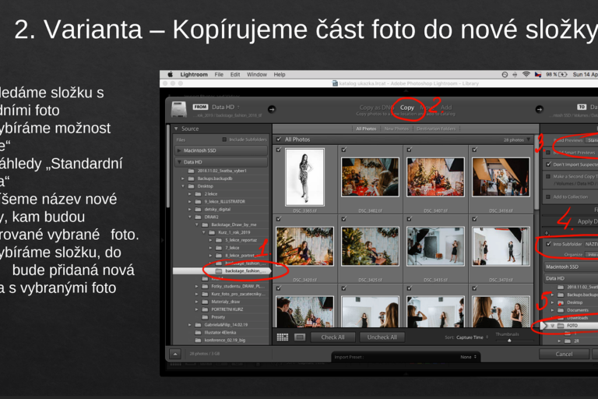Click the Uncheck All button

[382, 337]
